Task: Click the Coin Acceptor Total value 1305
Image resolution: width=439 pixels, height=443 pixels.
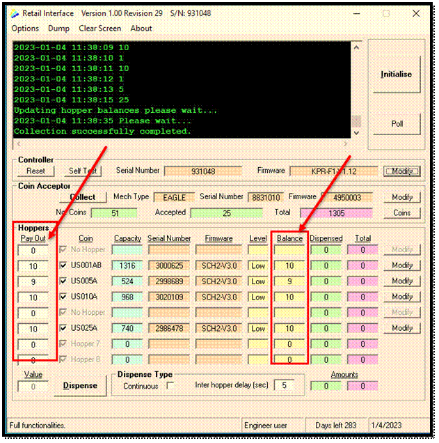Action: 336,213
